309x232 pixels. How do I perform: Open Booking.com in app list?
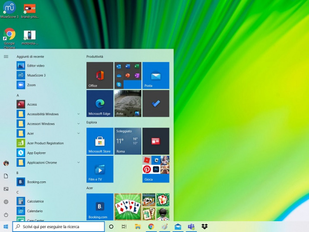[48, 182]
